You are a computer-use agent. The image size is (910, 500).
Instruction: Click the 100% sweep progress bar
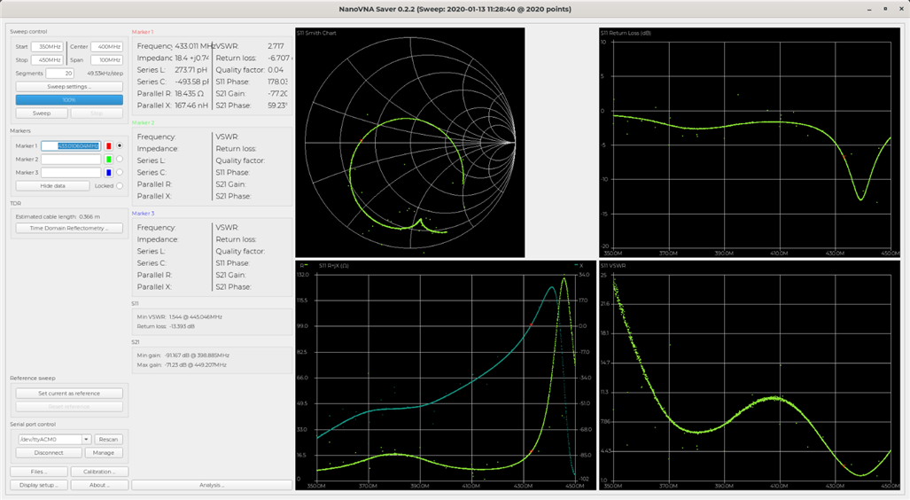click(69, 100)
